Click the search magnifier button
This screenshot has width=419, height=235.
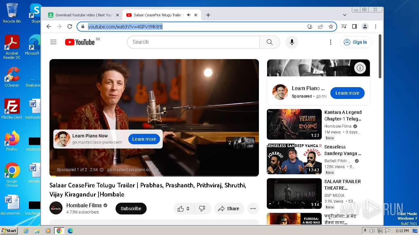point(269,42)
